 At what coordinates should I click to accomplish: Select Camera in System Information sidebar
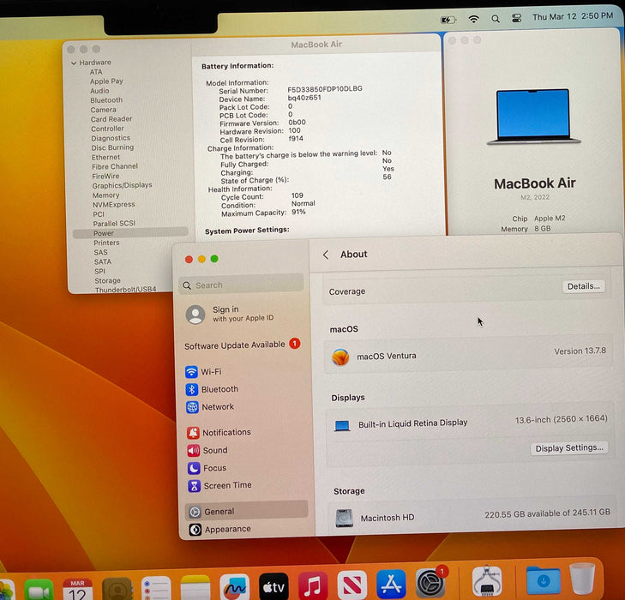103,110
